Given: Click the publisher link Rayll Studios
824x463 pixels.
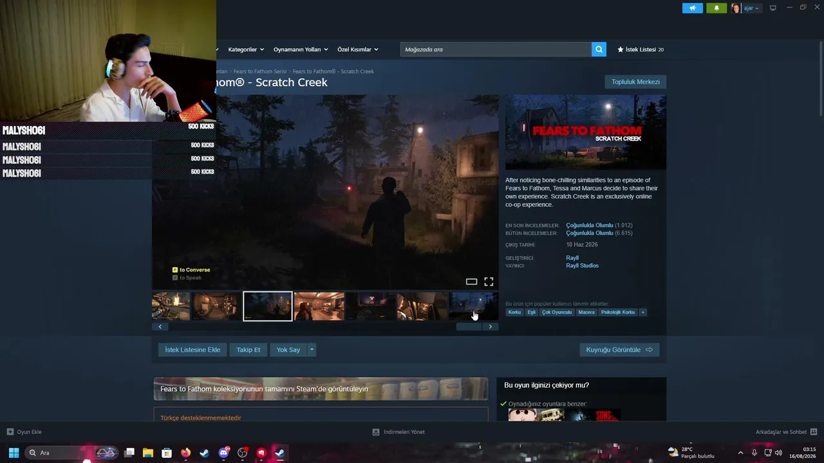Looking at the screenshot, I should [x=583, y=266].
